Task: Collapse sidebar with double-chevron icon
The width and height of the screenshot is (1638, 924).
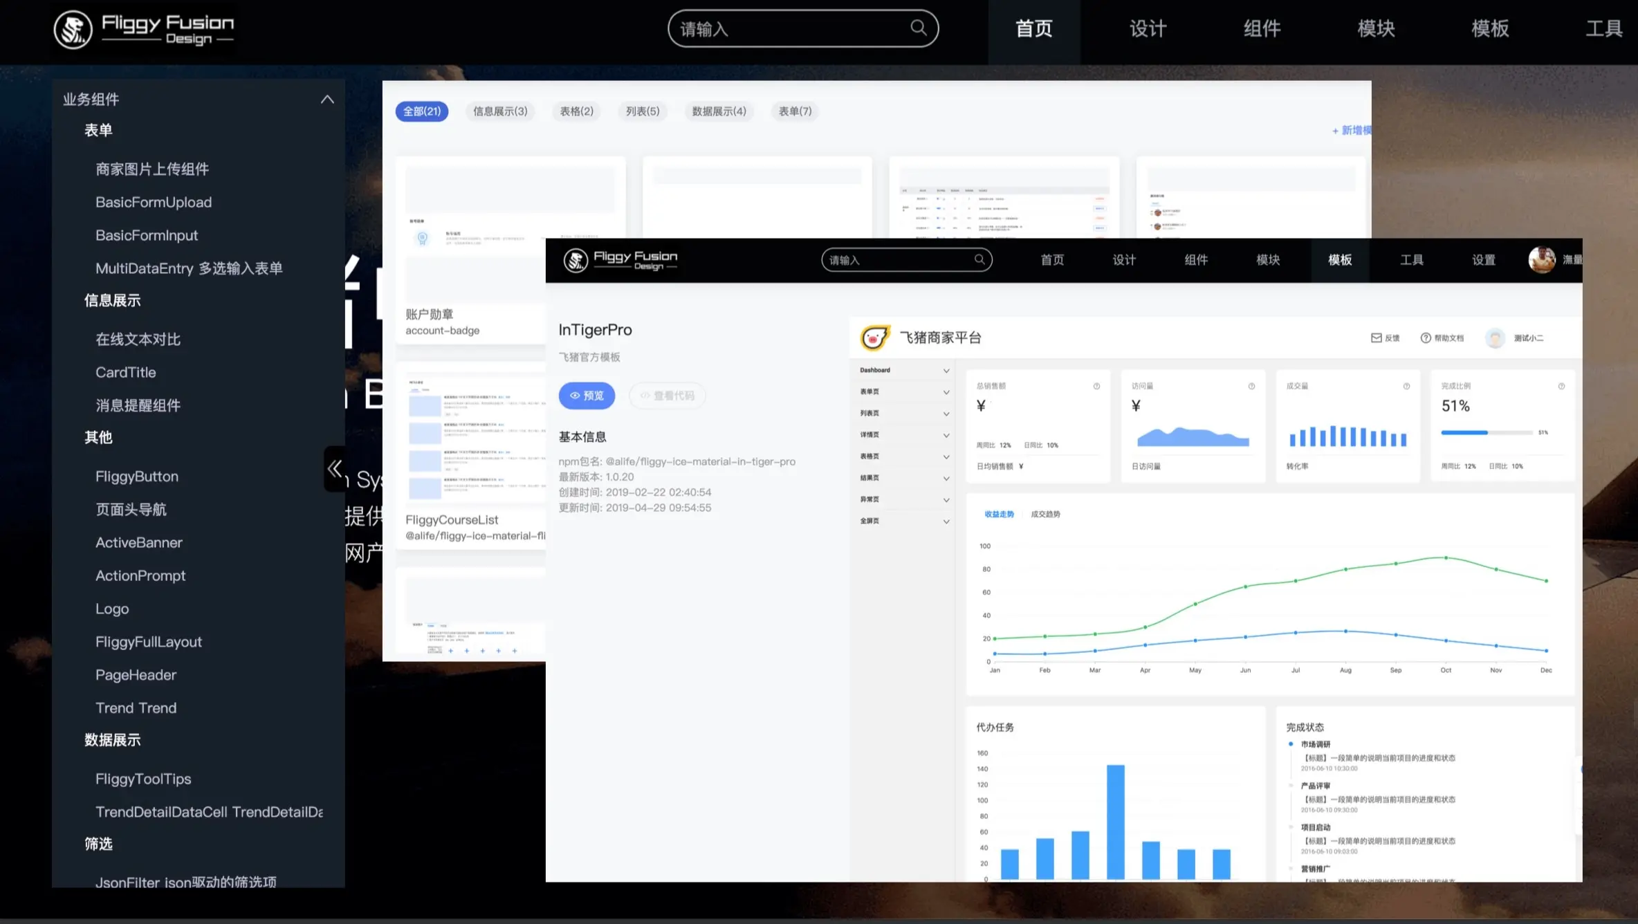Action: 335,469
